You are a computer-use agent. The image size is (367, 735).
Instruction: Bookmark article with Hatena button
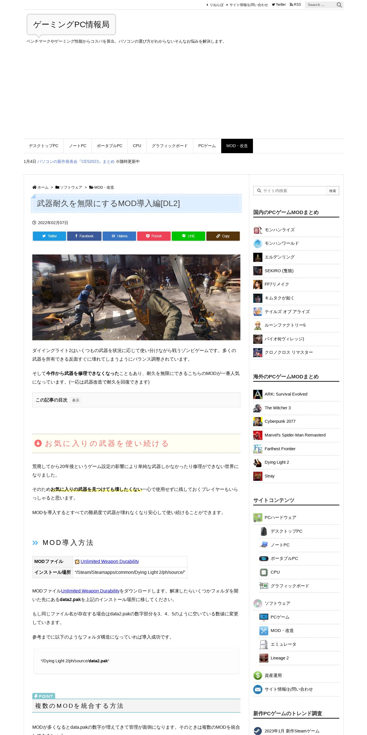(x=119, y=236)
